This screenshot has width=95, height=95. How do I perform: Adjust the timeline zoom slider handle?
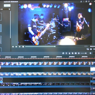pos(86,53)
